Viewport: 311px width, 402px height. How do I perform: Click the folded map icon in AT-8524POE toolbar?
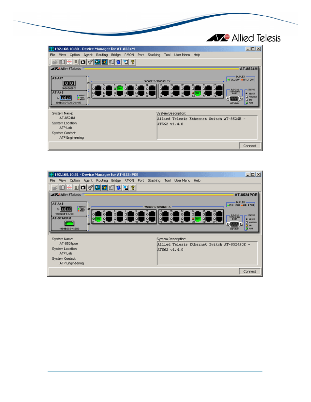(111, 187)
